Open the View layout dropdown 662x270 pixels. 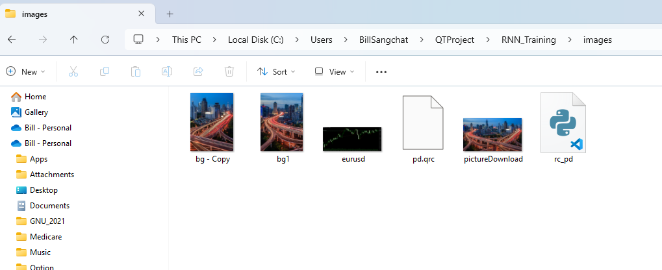click(335, 71)
